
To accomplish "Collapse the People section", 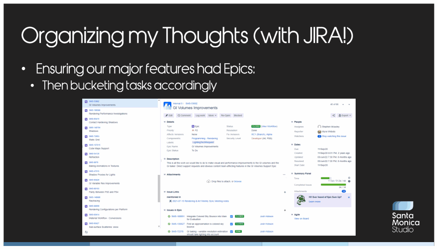I will 292,122.
